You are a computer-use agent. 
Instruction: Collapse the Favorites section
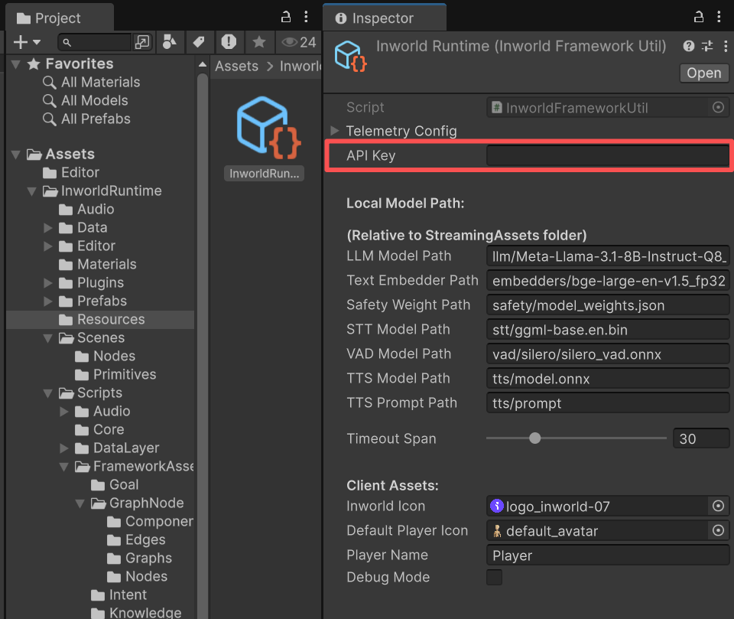(x=16, y=64)
